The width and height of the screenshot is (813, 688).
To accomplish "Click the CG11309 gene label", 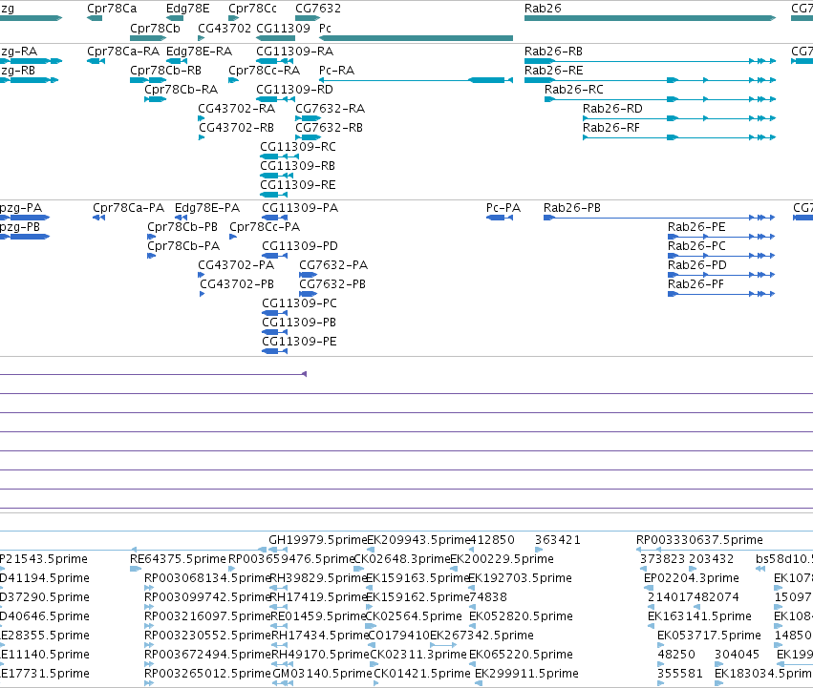I will coord(283,28).
